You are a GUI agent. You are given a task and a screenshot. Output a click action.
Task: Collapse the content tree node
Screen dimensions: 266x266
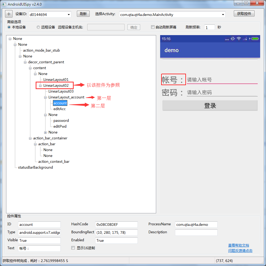click(x=30, y=68)
